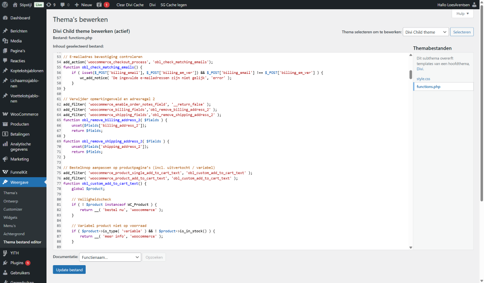484x283 pixels.
Task: Click the Bestand: functions.php label
Action: (x=73, y=38)
